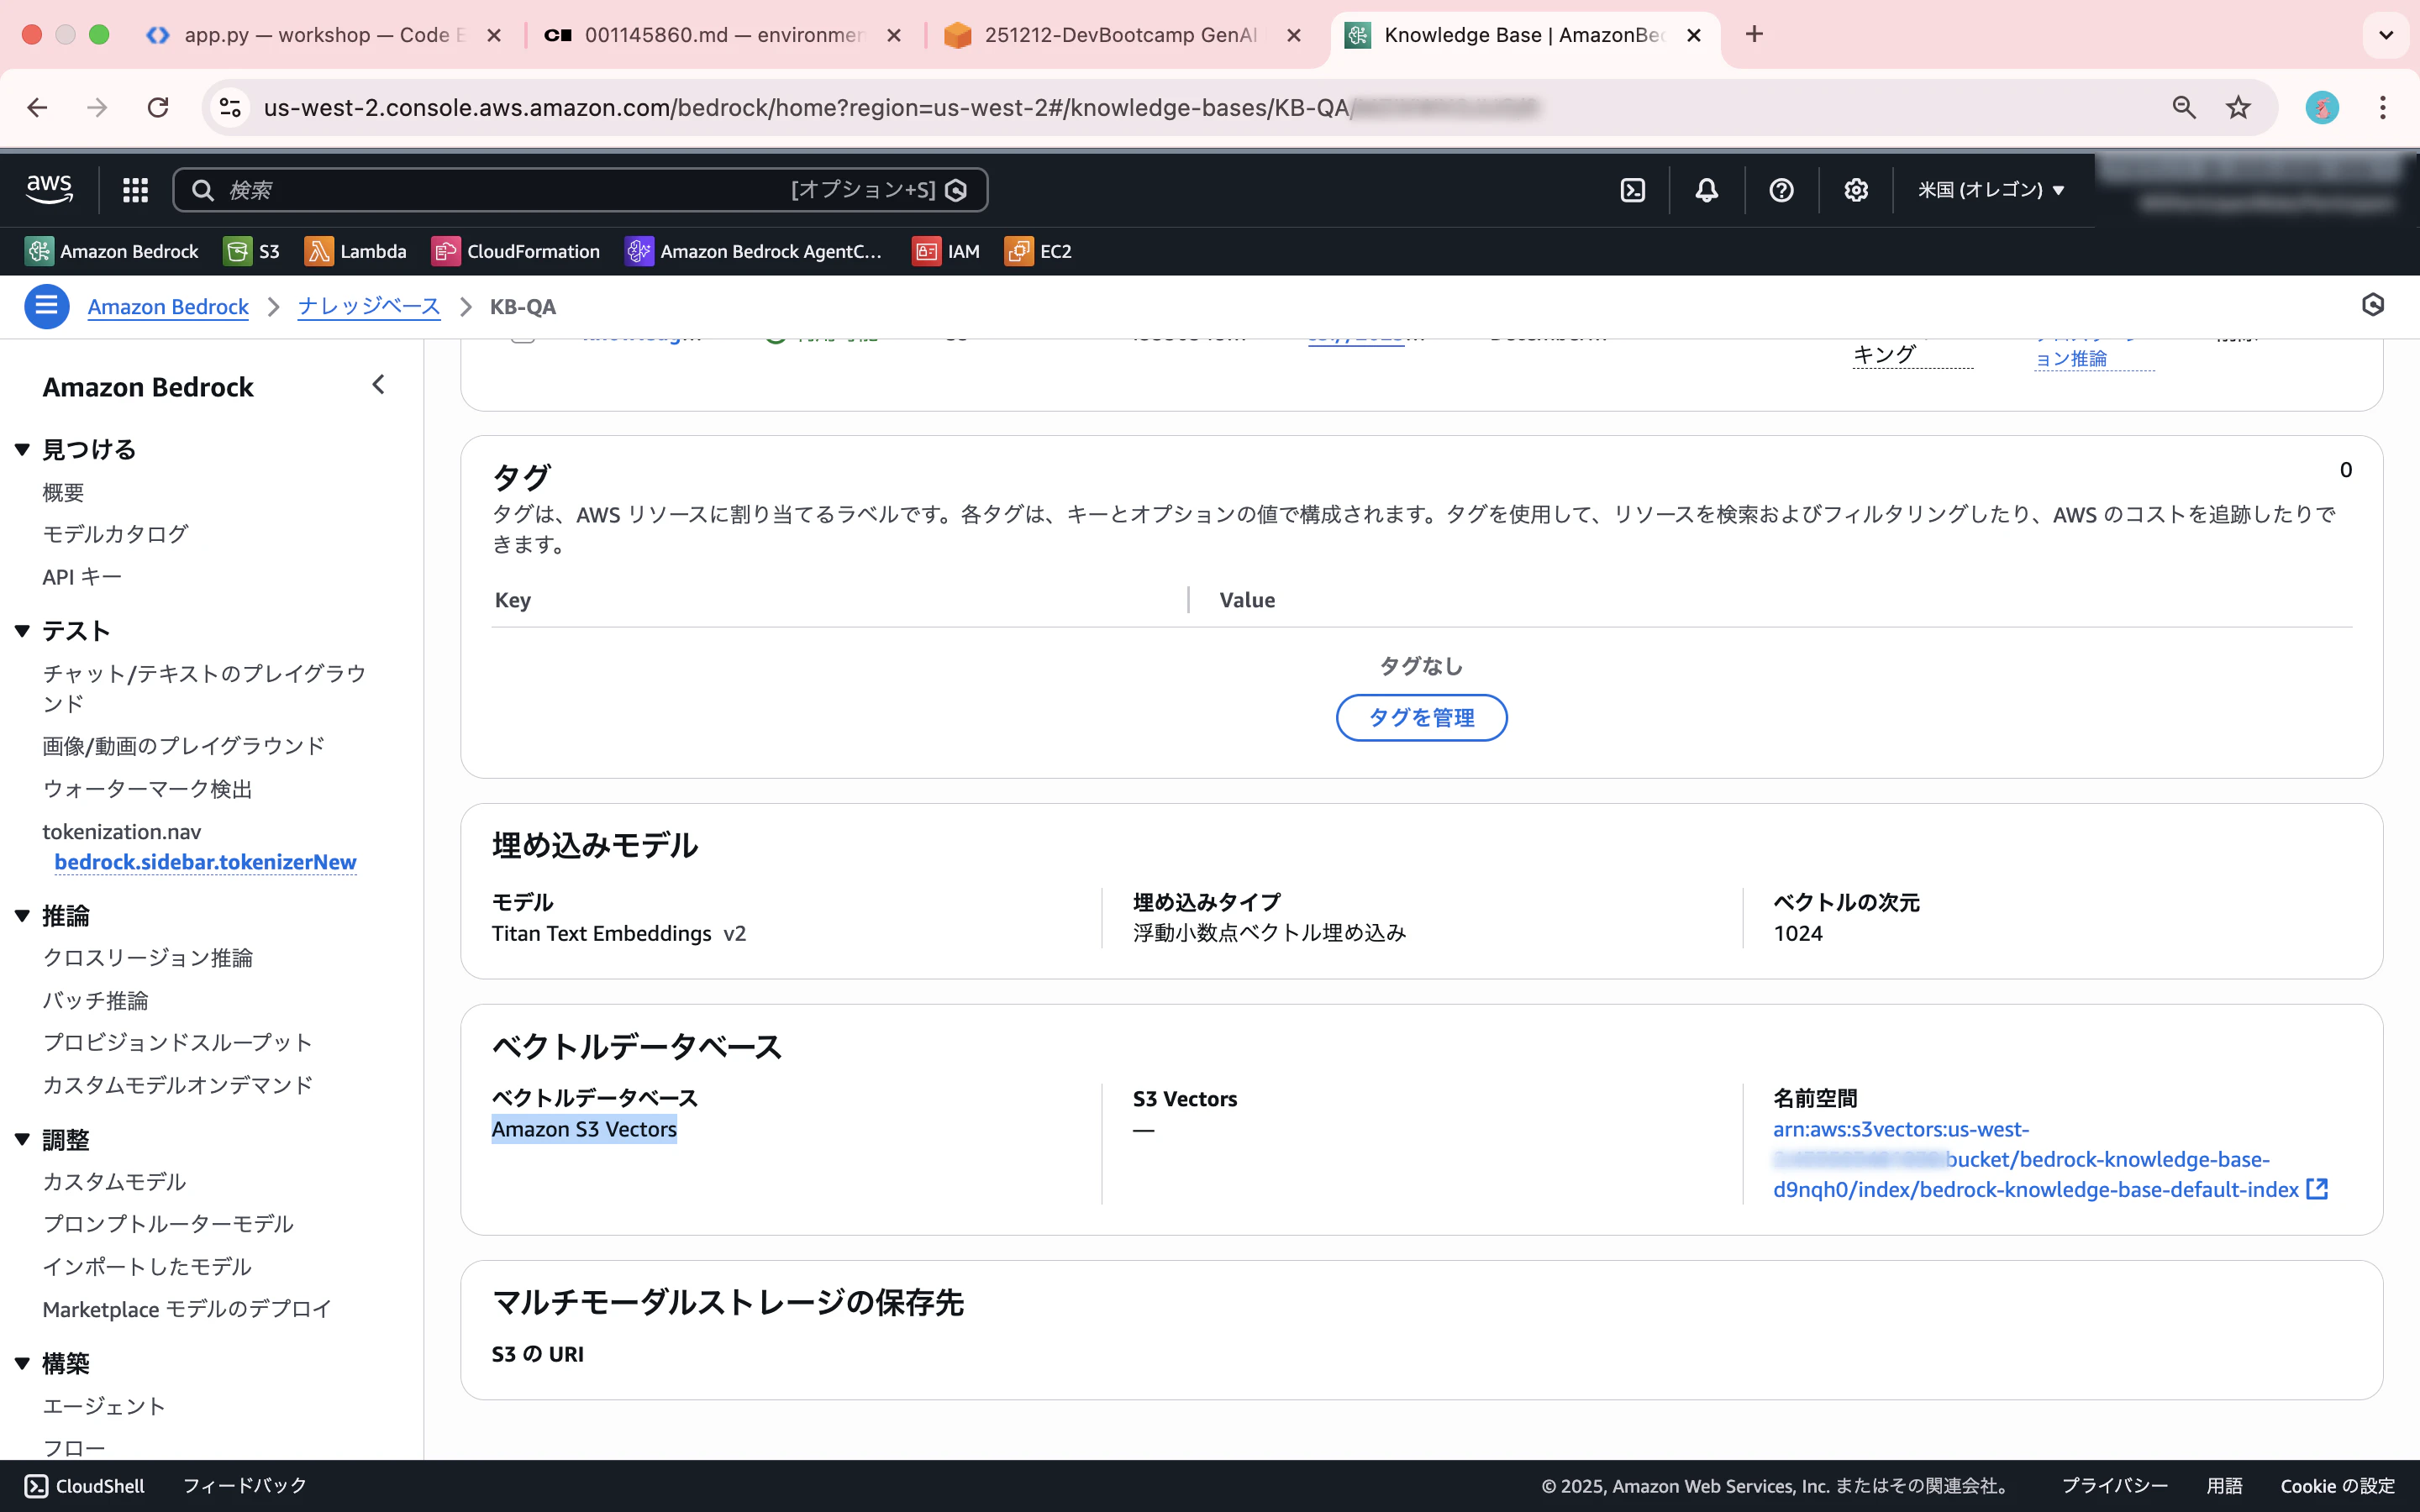The image size is (2420, 1512).
Task: Collapse the テスト section
Action: (22, 631)
